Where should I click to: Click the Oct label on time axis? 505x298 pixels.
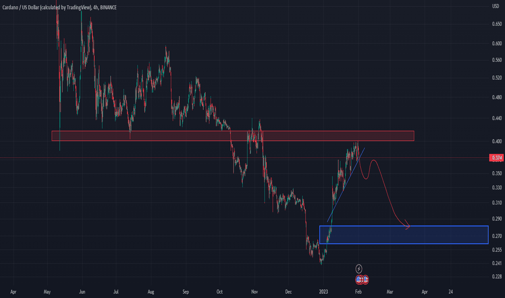pyautogui.click(x=219, y=292)
